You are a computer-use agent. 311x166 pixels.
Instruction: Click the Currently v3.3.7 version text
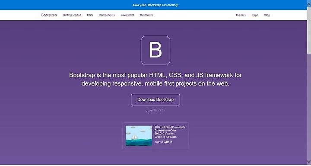click(155, 110)
